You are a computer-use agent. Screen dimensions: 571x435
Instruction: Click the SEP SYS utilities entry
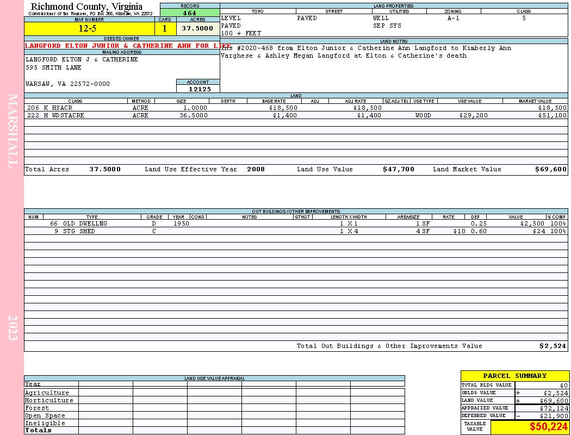pos(387,26)
